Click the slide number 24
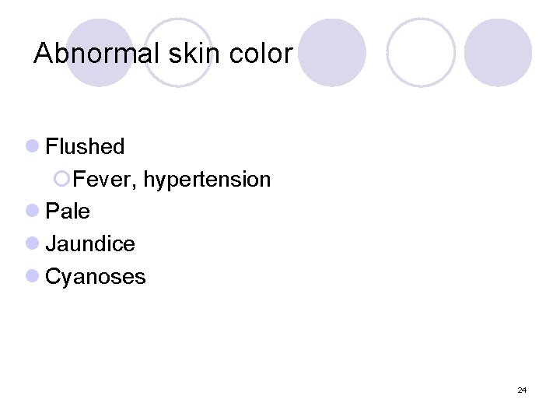Image resolution: width=560 pixels, height=420 pixels. click(x=521, y=390)
